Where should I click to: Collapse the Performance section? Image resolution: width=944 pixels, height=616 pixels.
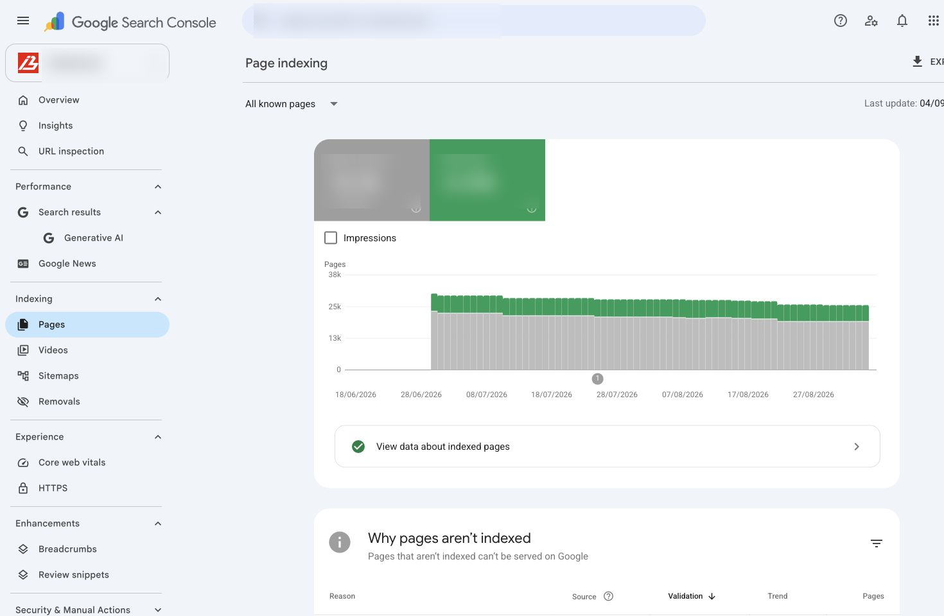[x=158, y=187]
